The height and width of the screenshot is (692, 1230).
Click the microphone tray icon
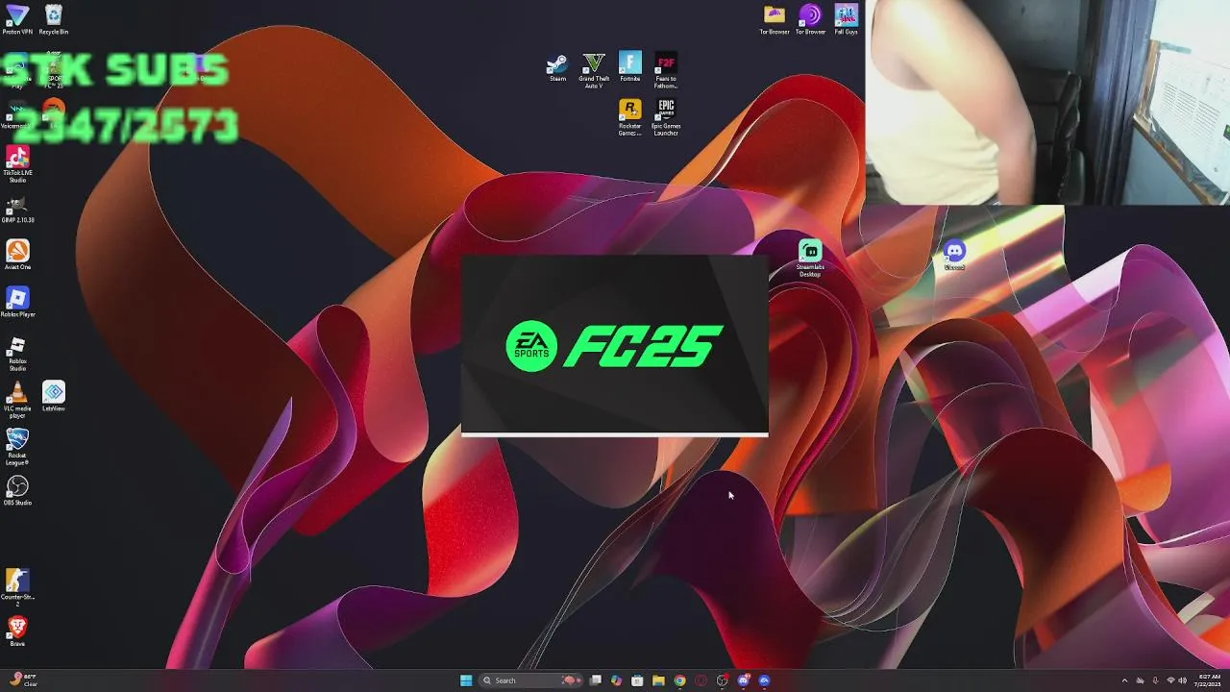[x=1155, y=680]
